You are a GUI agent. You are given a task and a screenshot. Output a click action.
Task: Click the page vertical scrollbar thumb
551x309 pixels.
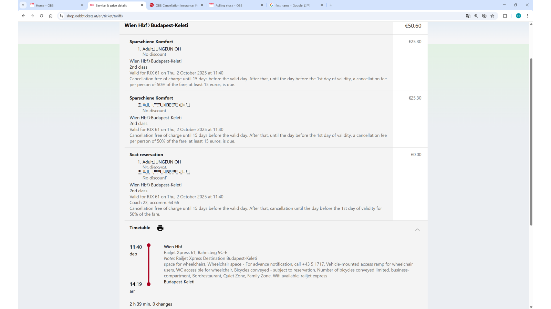click(531, 142)
